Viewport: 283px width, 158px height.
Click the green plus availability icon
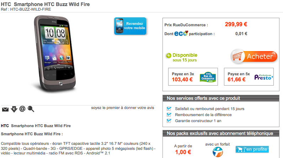click(169, 55)
